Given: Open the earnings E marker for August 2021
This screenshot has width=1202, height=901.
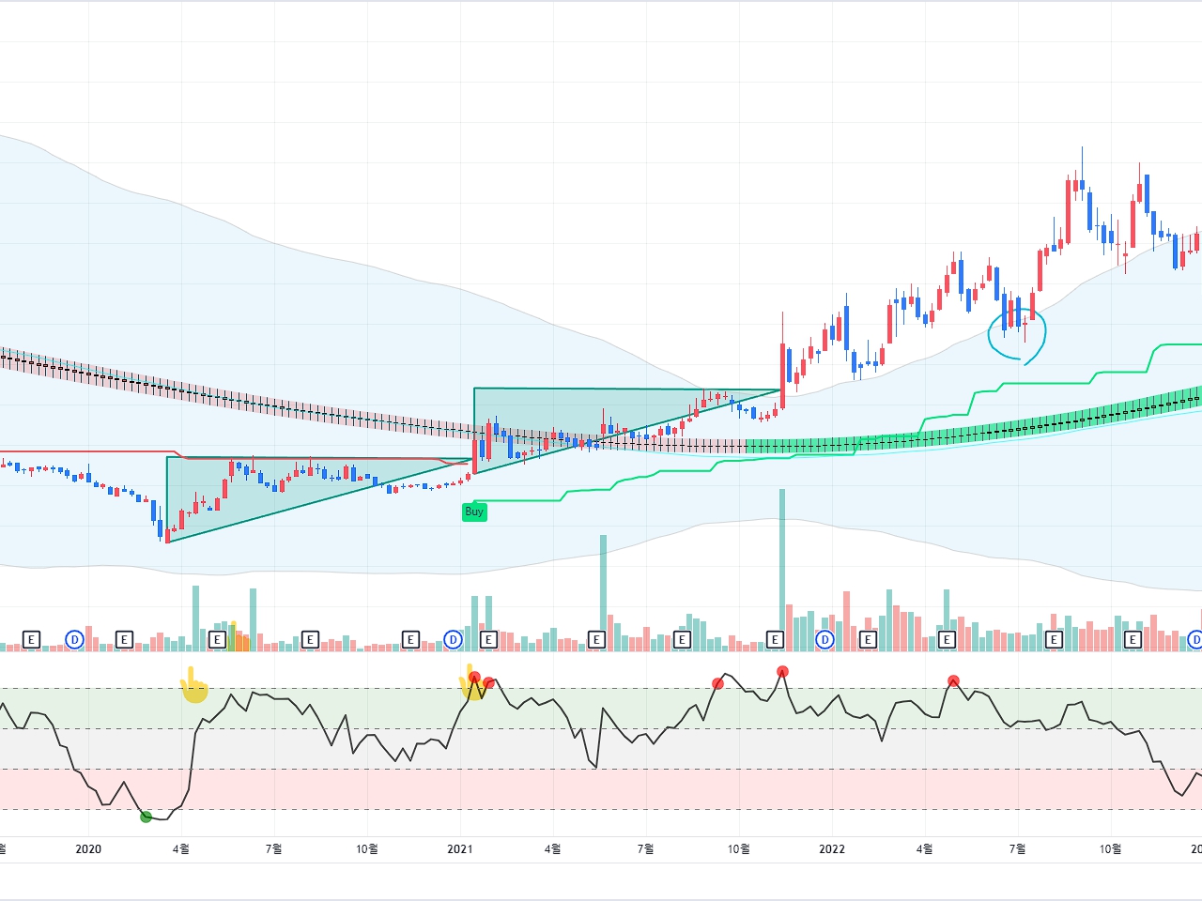Looking at the screenshot, I should 683,640.
